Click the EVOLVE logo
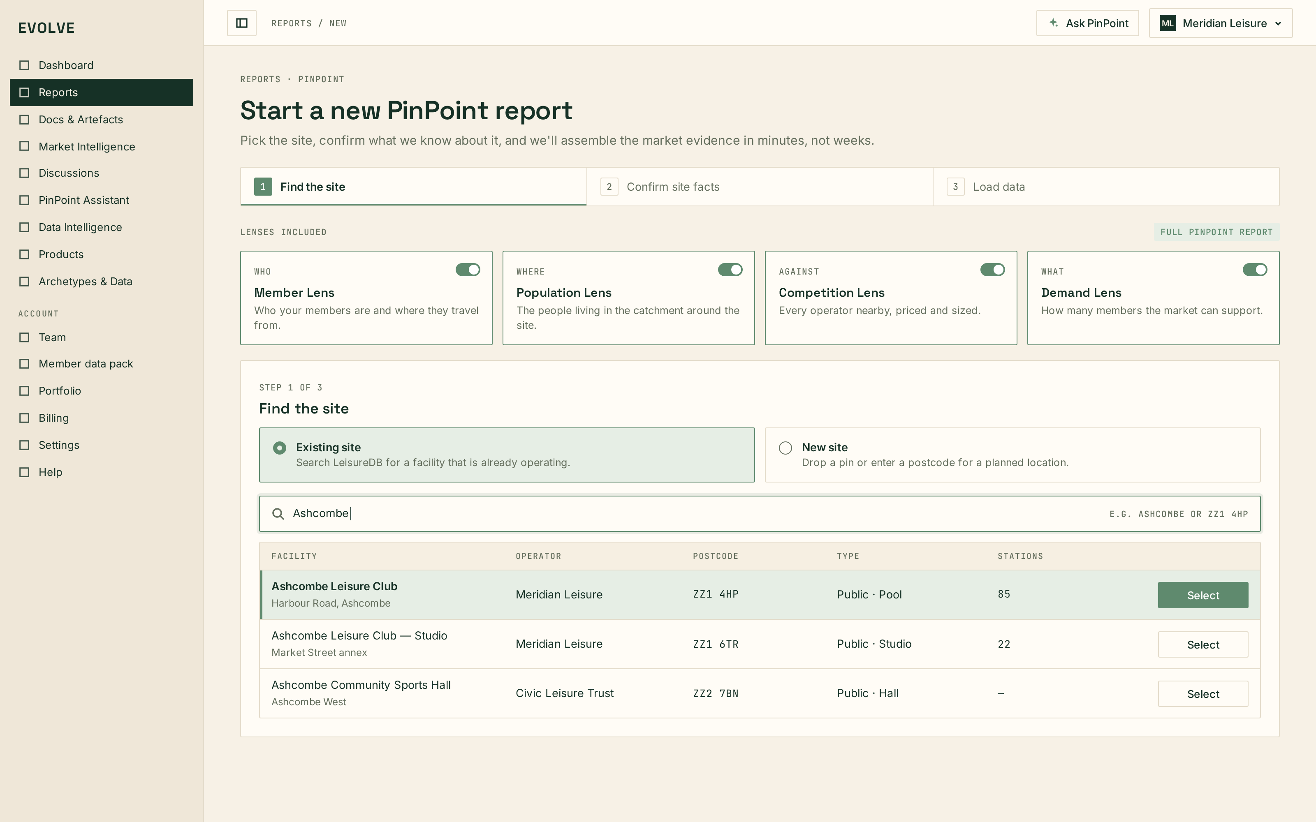 46,28
